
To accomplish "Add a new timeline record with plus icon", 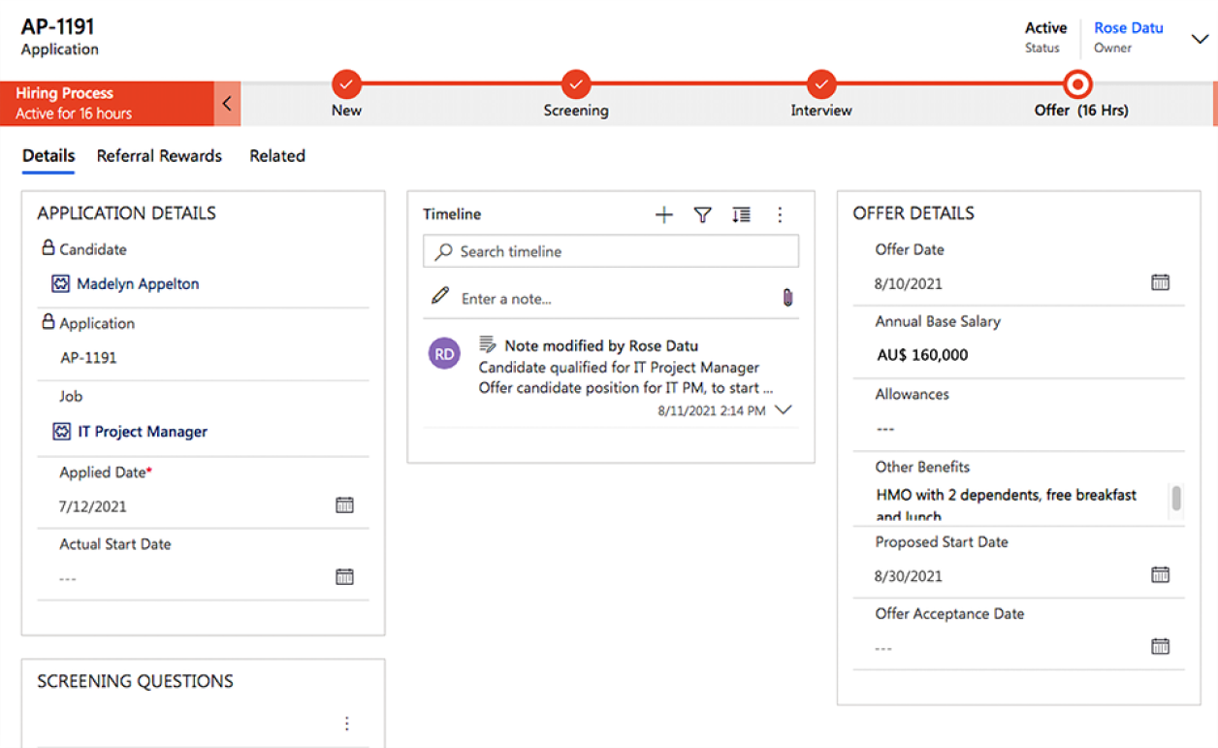I will (x=664, y=215).
